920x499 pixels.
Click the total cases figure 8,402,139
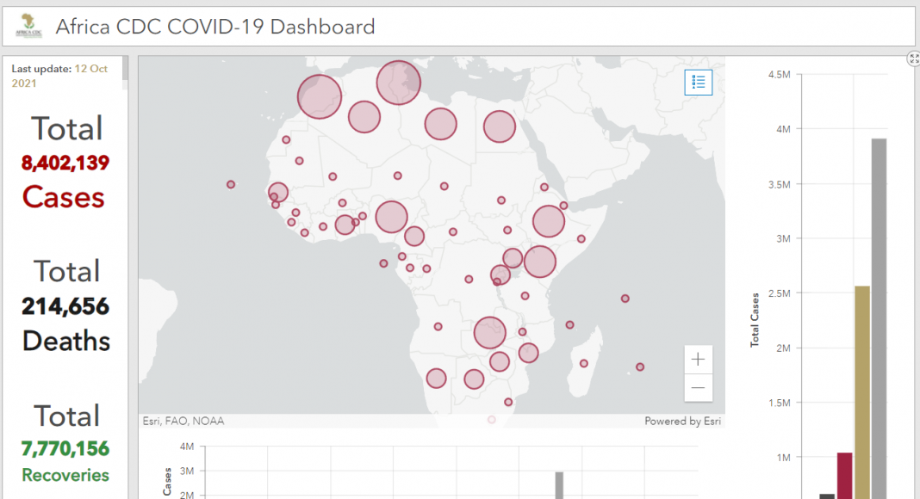[65, 163]
